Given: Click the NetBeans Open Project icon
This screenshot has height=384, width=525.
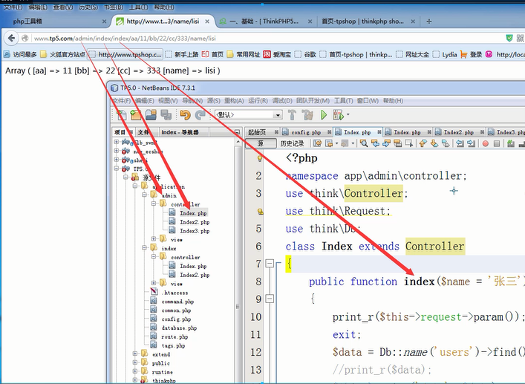Looking at the screenshot, I should [x=151, y=115].
